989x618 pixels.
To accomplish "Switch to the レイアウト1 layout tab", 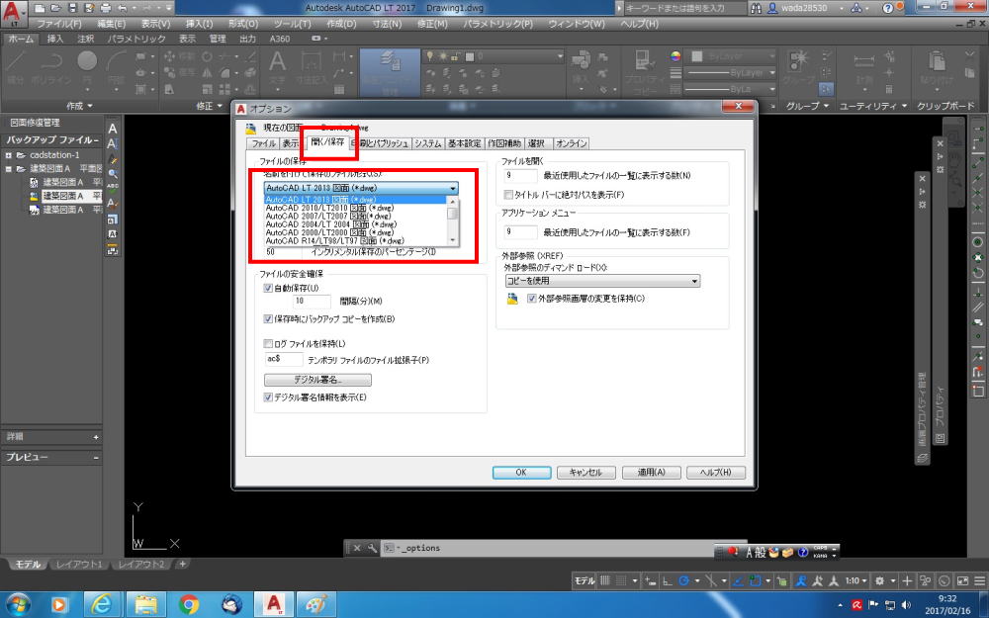I will pos(79,565).
